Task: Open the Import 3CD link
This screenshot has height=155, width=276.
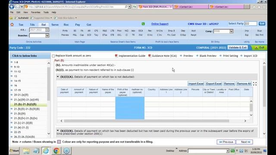Action: (250, 56)
